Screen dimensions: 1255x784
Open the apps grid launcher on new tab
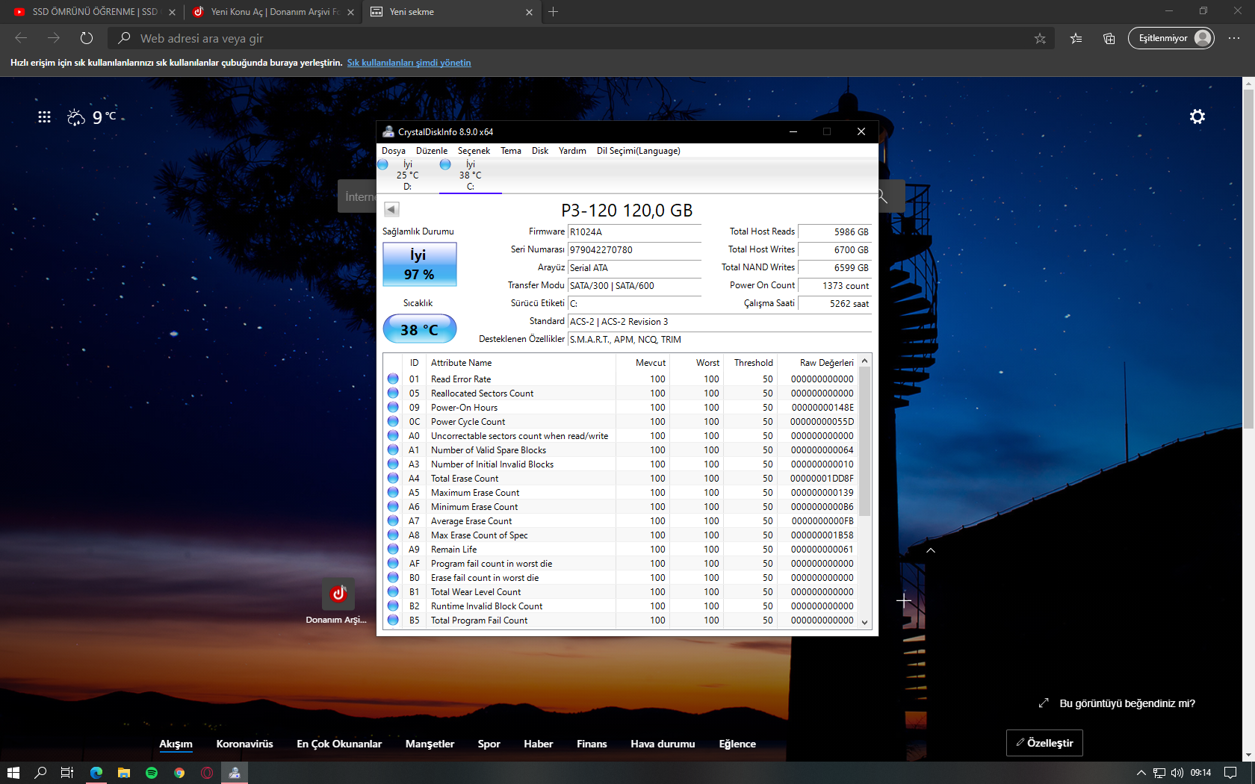[x=44, y=116]
